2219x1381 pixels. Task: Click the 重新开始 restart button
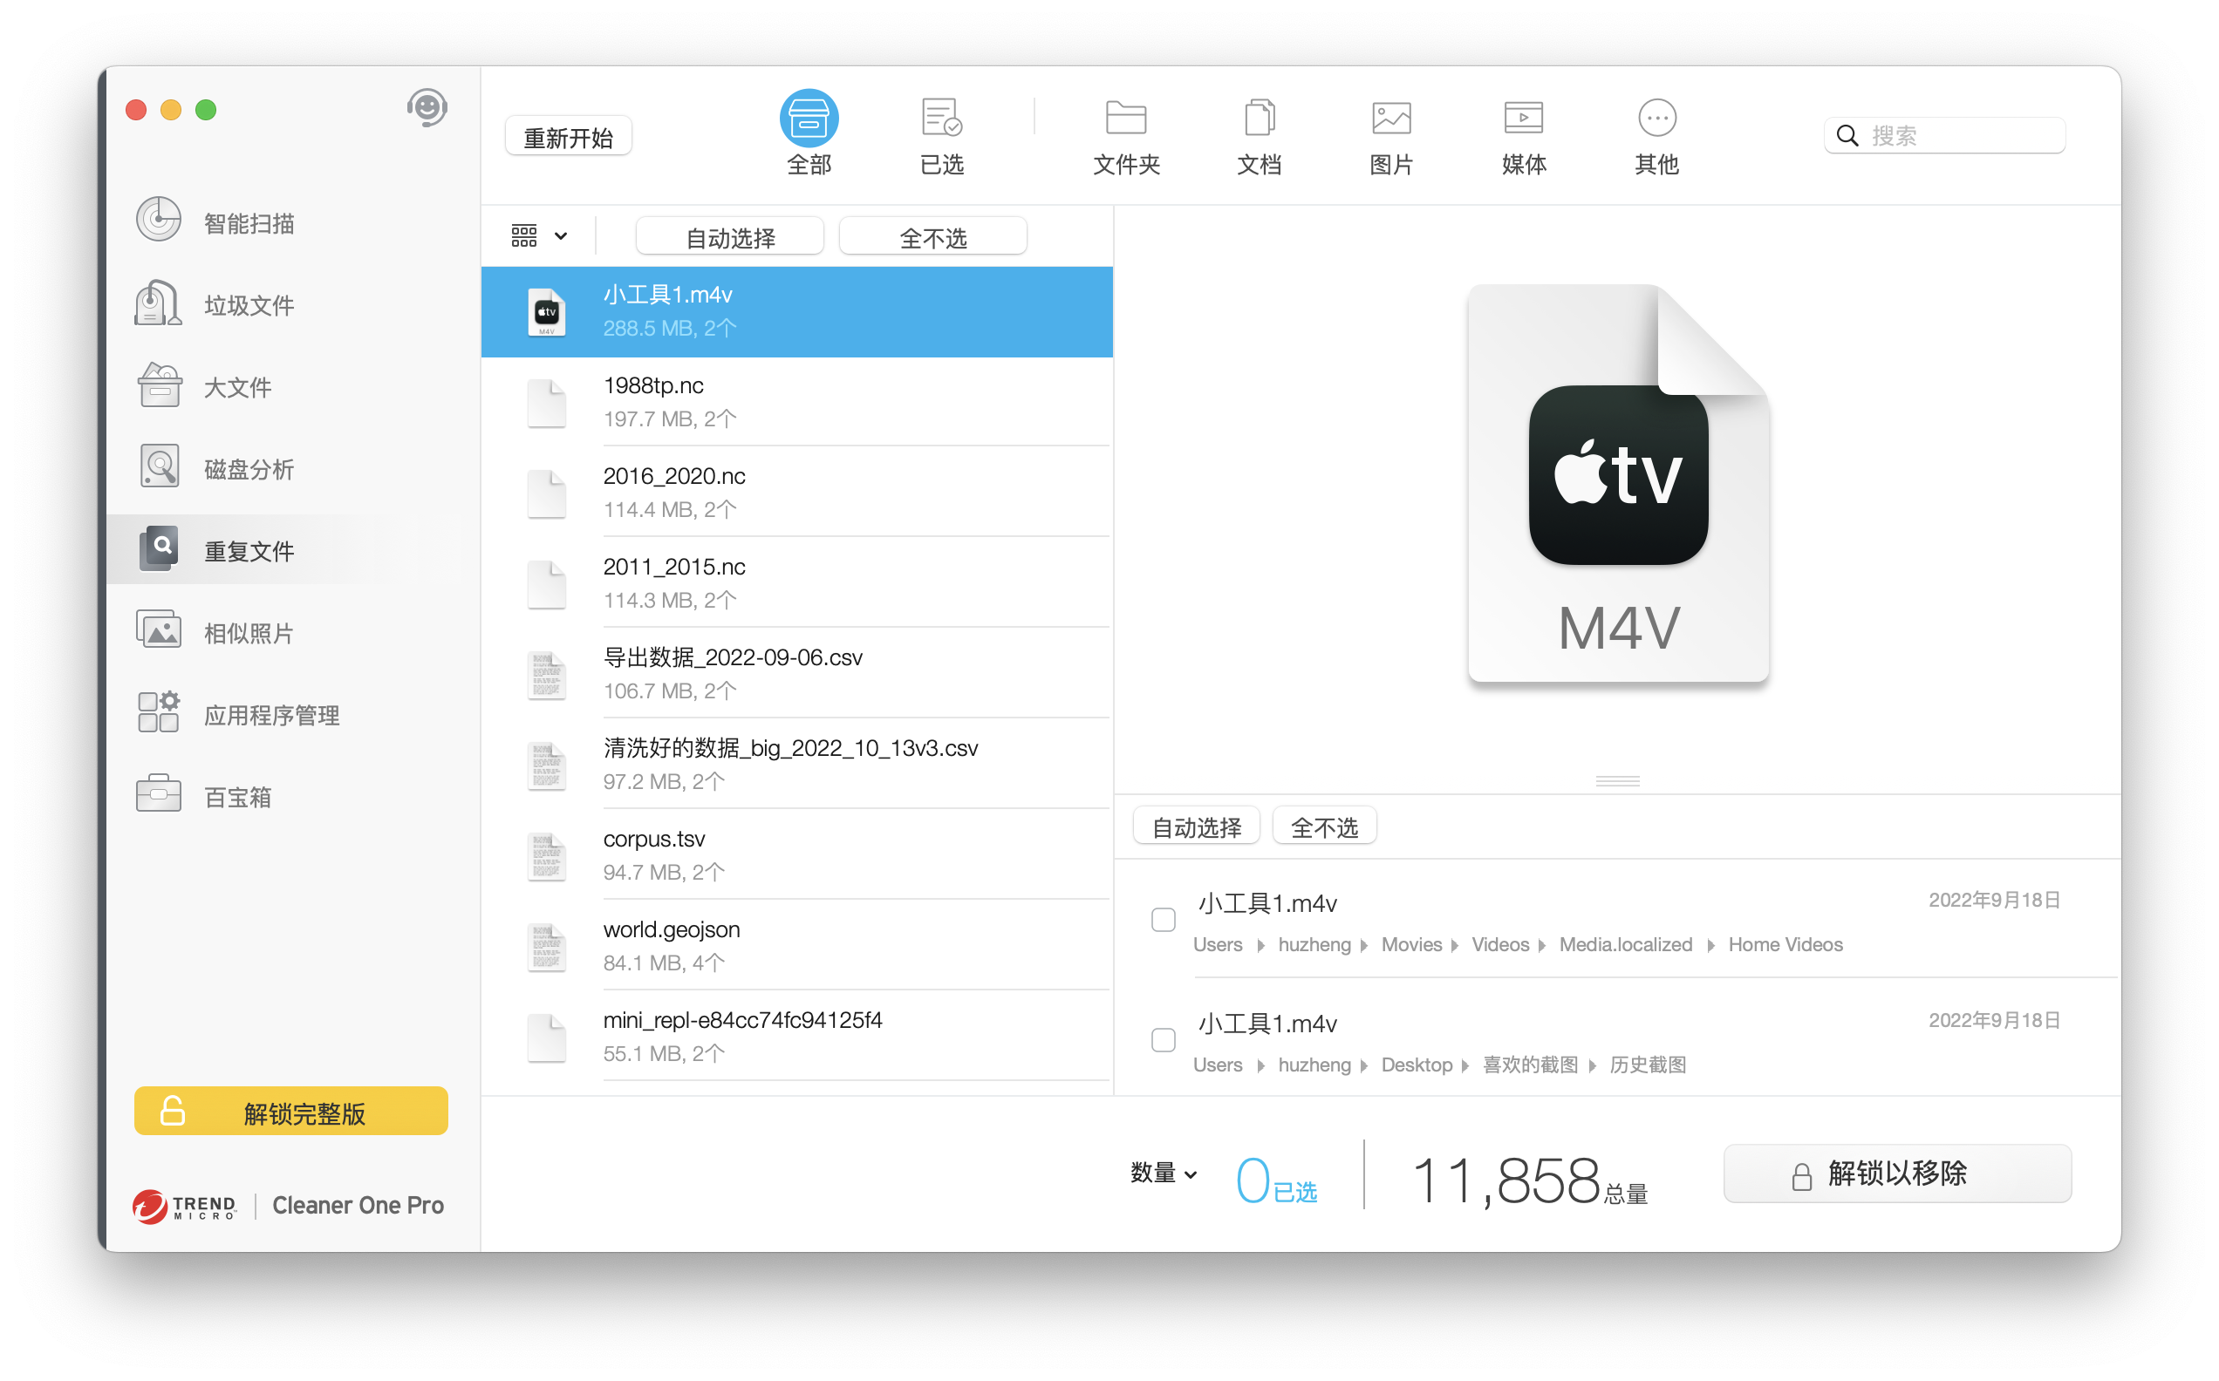point(568,137)
